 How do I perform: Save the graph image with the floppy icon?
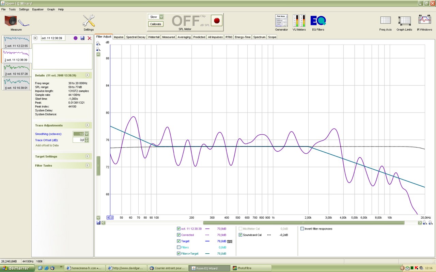[x=98, y=223]
